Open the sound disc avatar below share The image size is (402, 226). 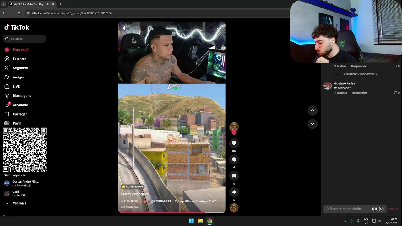point(234,208)
